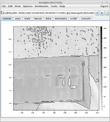Click the data source status icon left of address bar
The width and height of the screenshot is (110, 122).
(1, 13)
